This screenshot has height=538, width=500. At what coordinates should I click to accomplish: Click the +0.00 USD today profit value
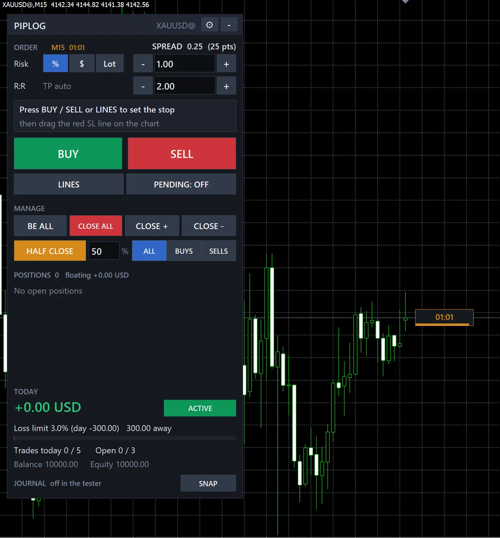[x=48, y=407]
